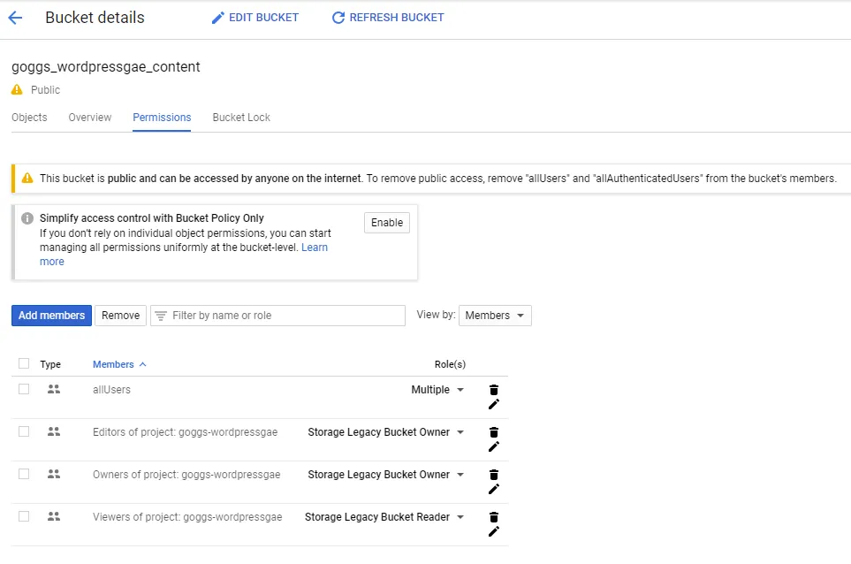Screen dimensions: 851x564
Task: Open the View by Members dropdown
Action: [495, 315]
